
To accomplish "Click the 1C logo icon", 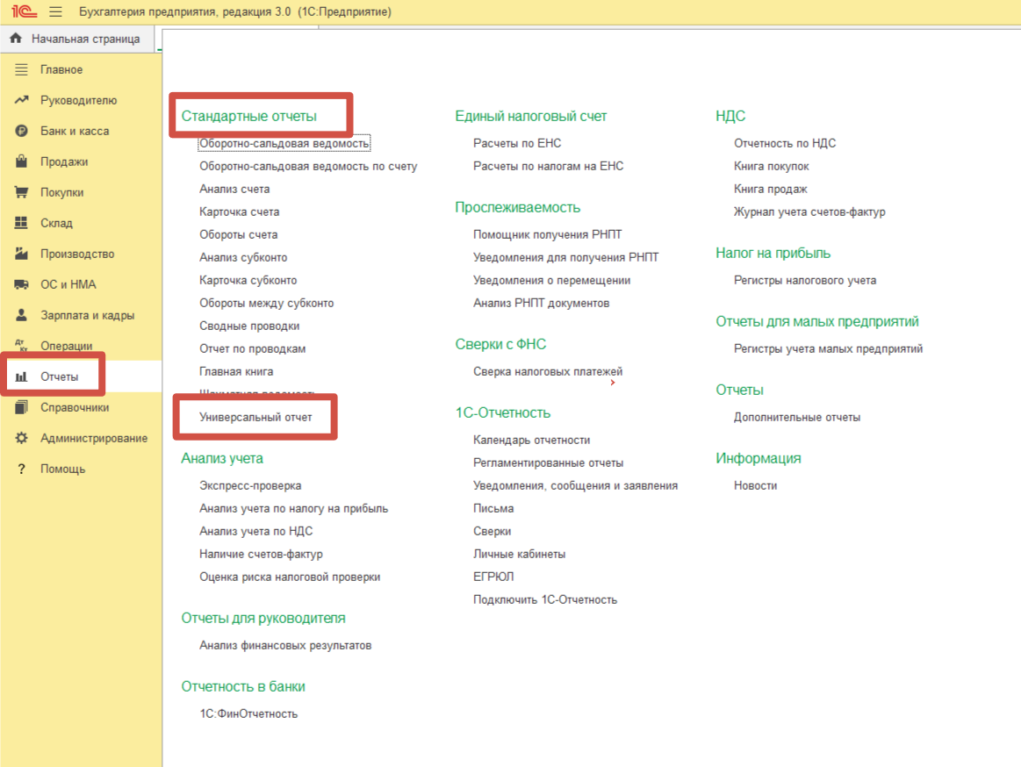I will point(24,11).
